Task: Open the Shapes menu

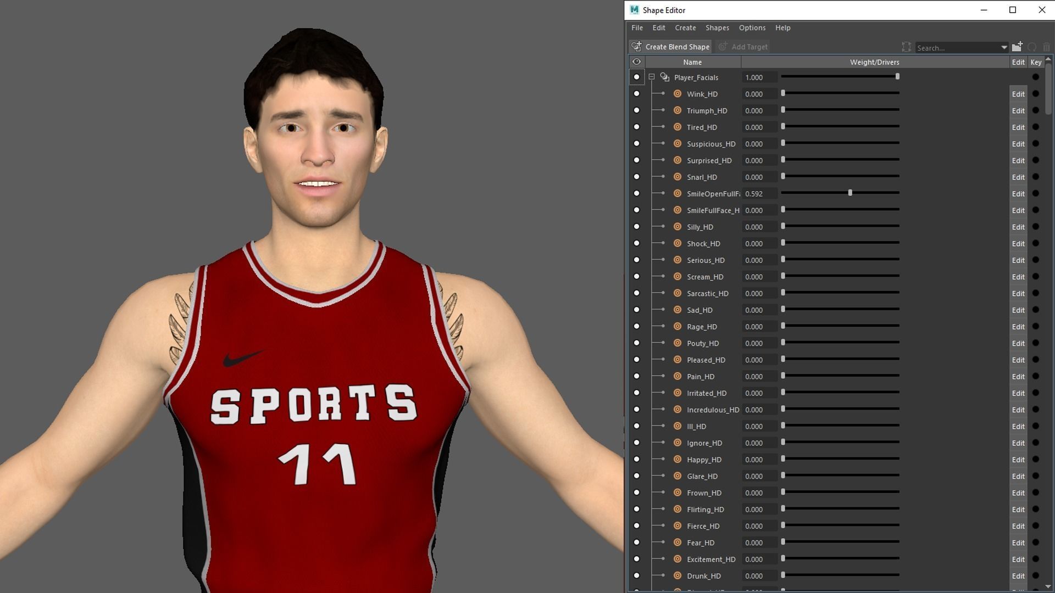Action: click(717, 28)
